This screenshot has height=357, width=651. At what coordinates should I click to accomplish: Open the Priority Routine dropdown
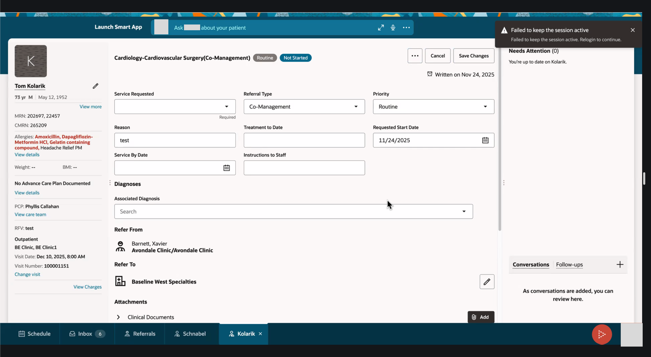(x=433, y=107)
